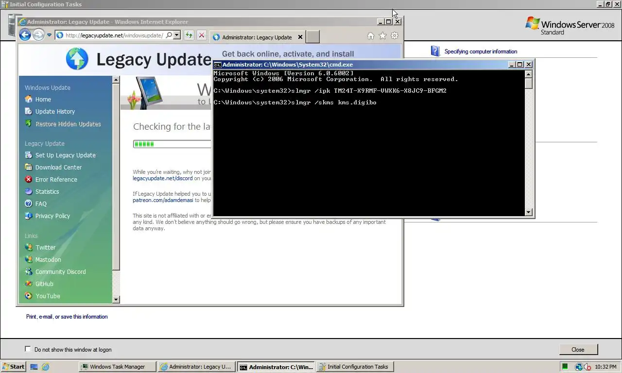Click the IE refresh button

(189, 35)
